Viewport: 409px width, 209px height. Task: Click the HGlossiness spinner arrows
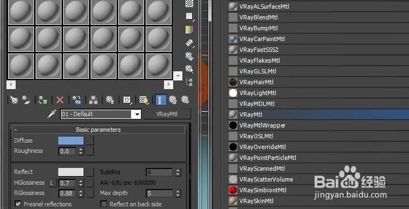click(81, 183)
